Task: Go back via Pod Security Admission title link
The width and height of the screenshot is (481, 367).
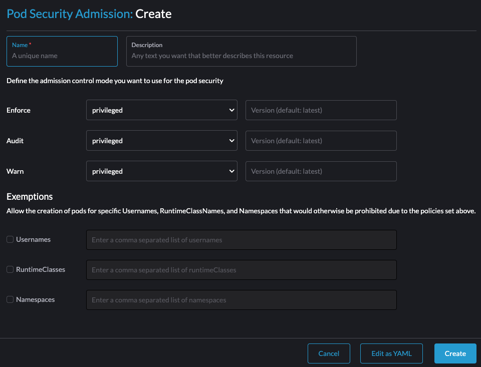Action: (x=70, y=14)
